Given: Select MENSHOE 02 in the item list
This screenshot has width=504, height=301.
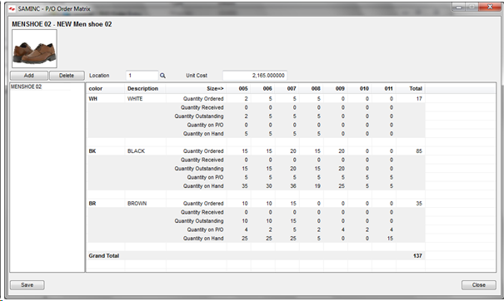Looking at the screenshot, I should (27, 86).
